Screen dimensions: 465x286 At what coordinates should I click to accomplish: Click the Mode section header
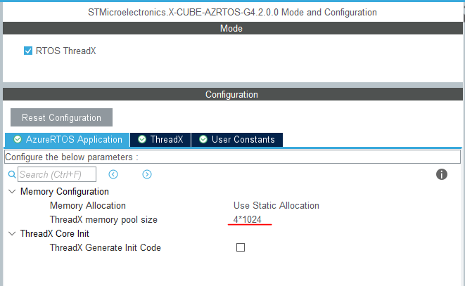click(x=232, y=28)
